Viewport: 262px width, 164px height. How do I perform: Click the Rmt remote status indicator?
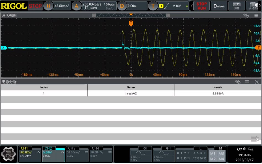[x=250, y=149]
